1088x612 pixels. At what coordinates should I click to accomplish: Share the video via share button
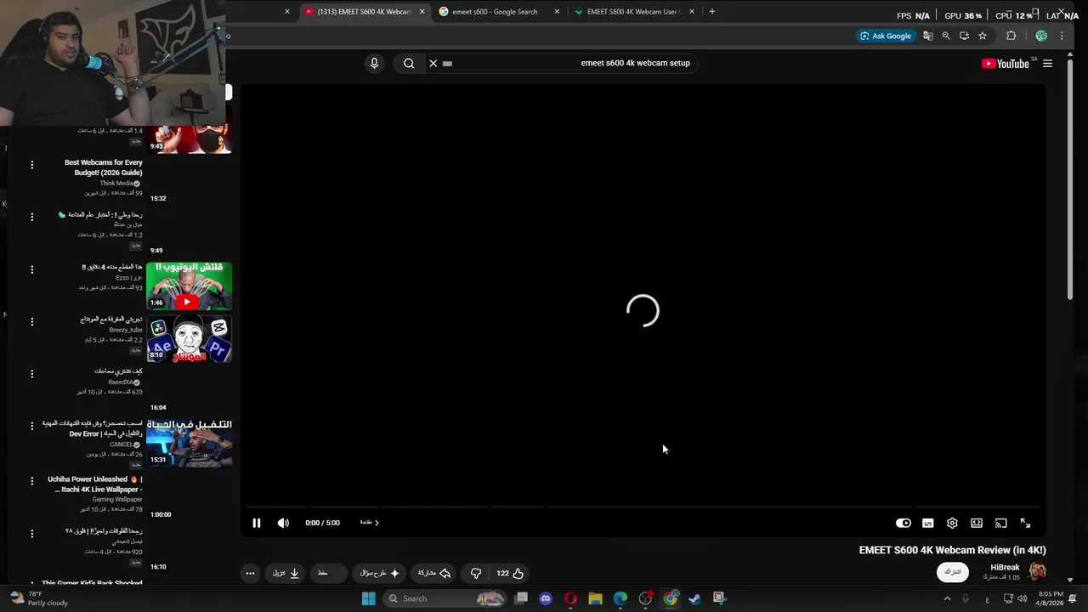[434, 573]
